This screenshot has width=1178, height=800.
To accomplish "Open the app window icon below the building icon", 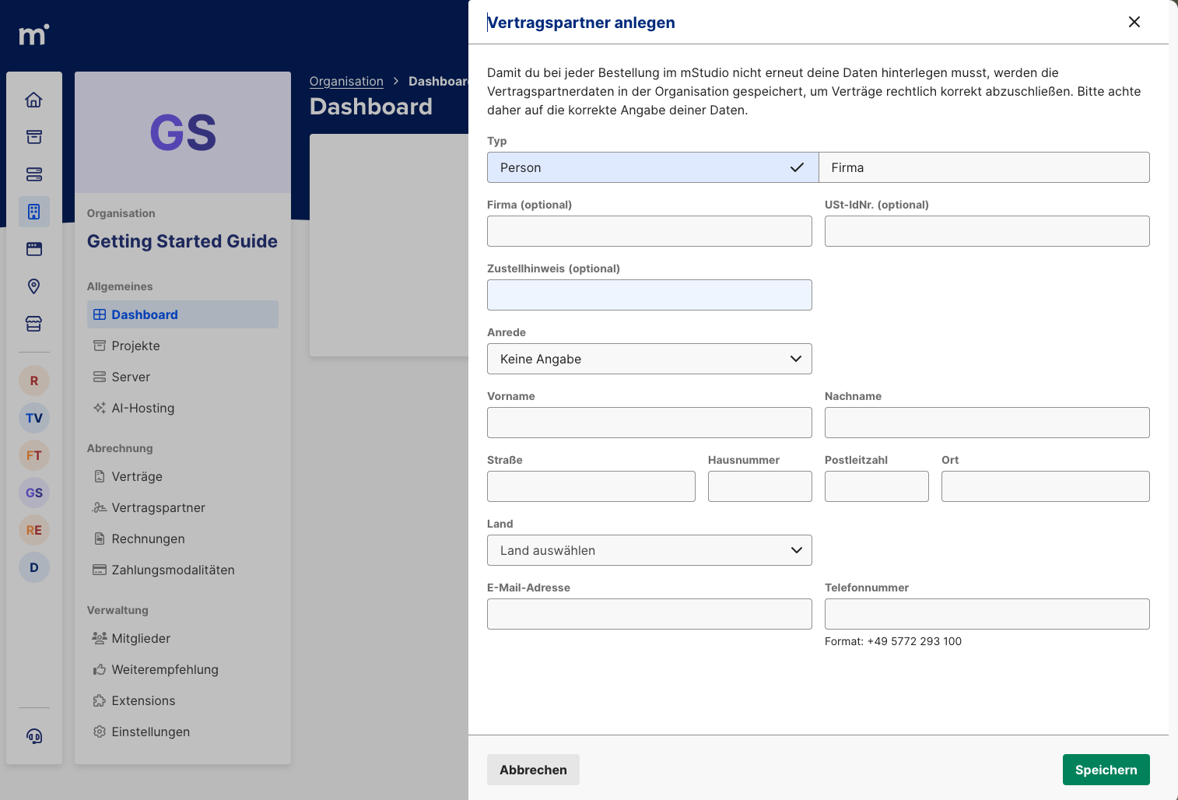I will pos(33,248).
